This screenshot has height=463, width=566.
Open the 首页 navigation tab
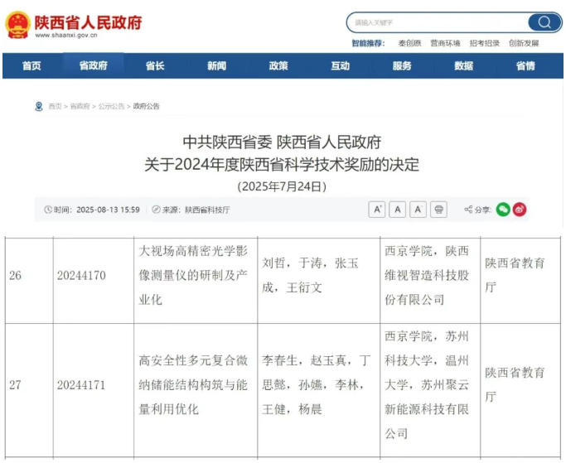(31, 66)
